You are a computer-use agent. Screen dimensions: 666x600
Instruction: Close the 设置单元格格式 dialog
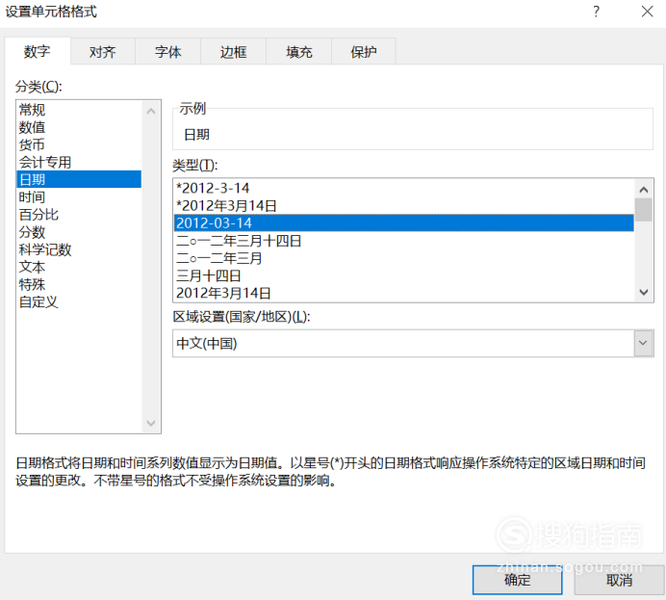click(647, 12)
